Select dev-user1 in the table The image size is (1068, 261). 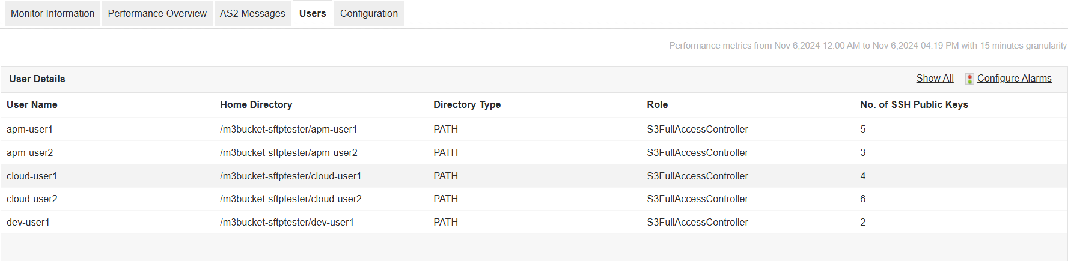(28, 222)
